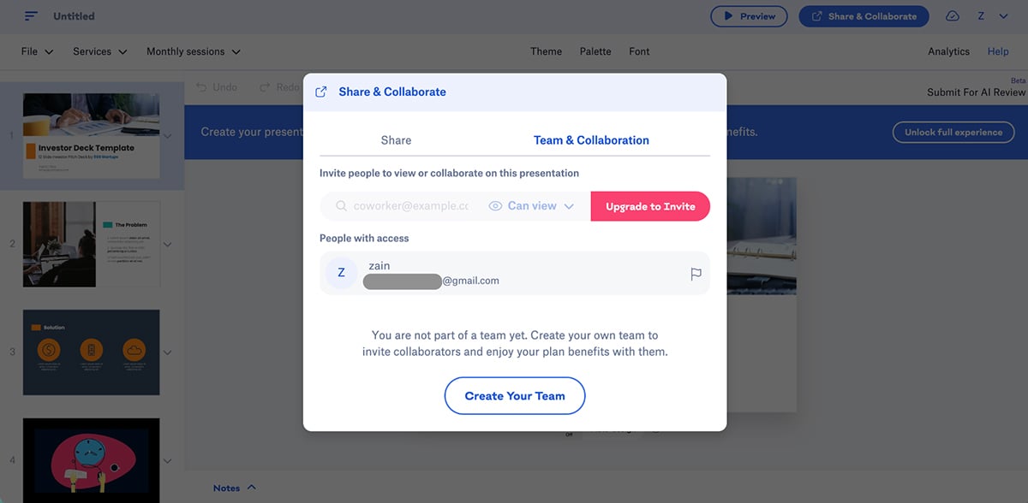Open the share dialog in a new window
This screenshot has width=1028, height=503.
[320, 92]
